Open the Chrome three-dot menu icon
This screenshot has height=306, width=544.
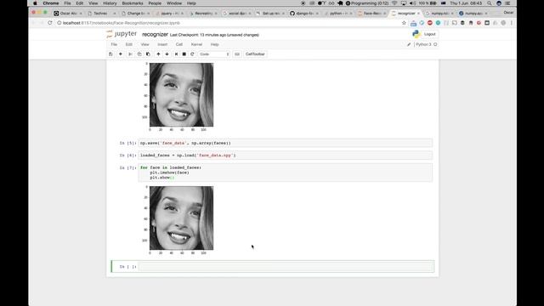click(x=512, y=23)
